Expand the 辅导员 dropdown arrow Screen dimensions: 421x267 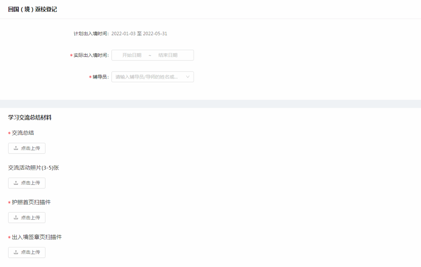click(188, 77)
